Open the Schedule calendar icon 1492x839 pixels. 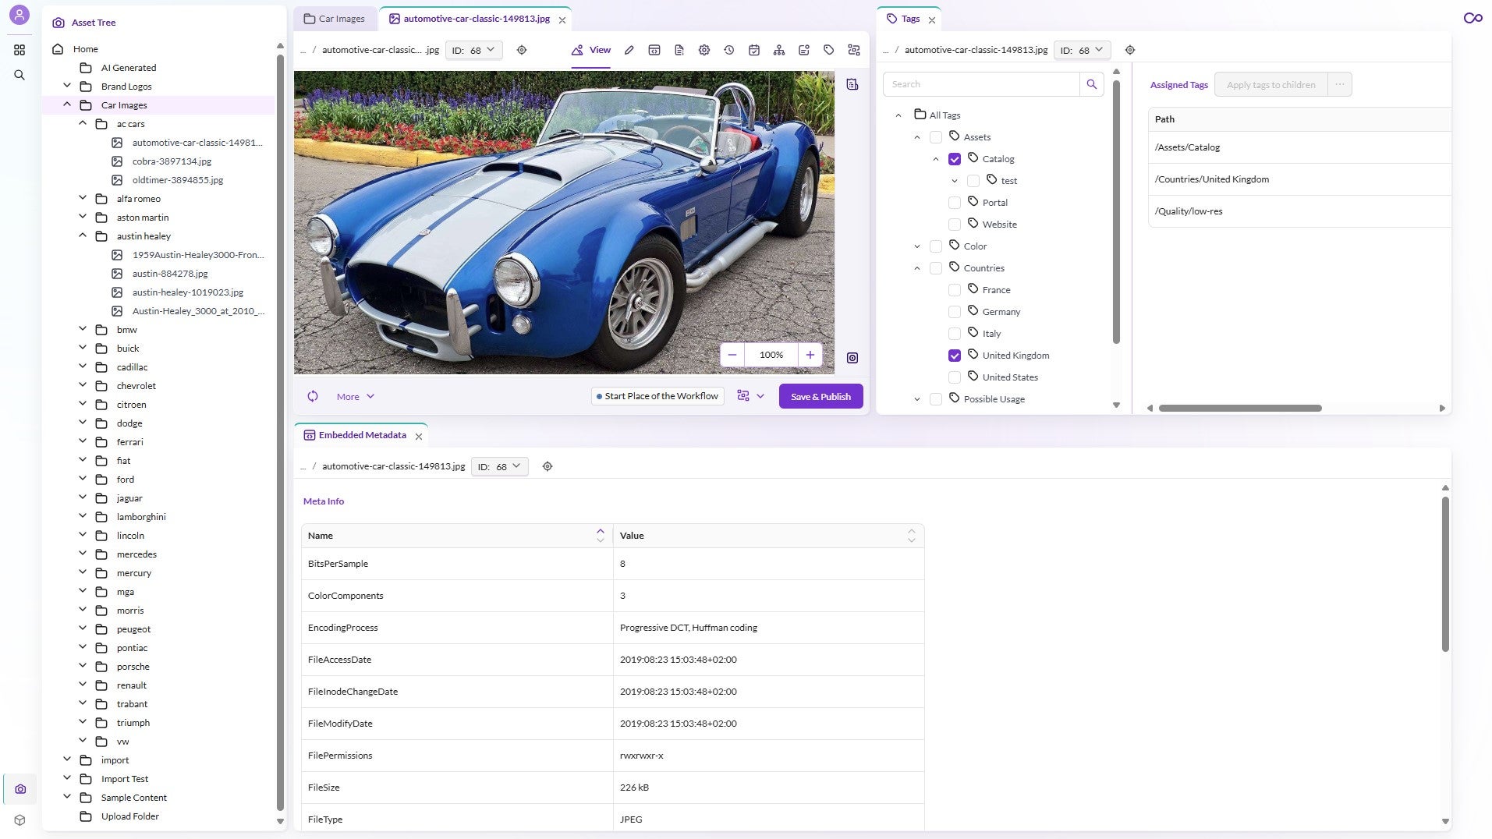pos(753,49)
